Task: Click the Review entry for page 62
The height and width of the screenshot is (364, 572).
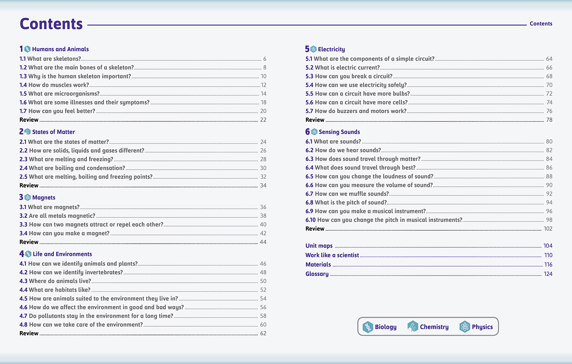Action: pyautogui.click(x=143, y=333)
